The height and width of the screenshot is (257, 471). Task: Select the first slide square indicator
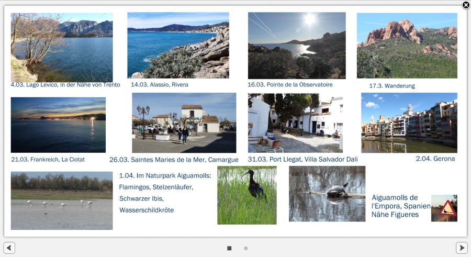pos(229,248)
